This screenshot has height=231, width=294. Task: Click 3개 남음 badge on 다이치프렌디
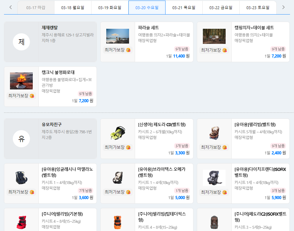278,191
